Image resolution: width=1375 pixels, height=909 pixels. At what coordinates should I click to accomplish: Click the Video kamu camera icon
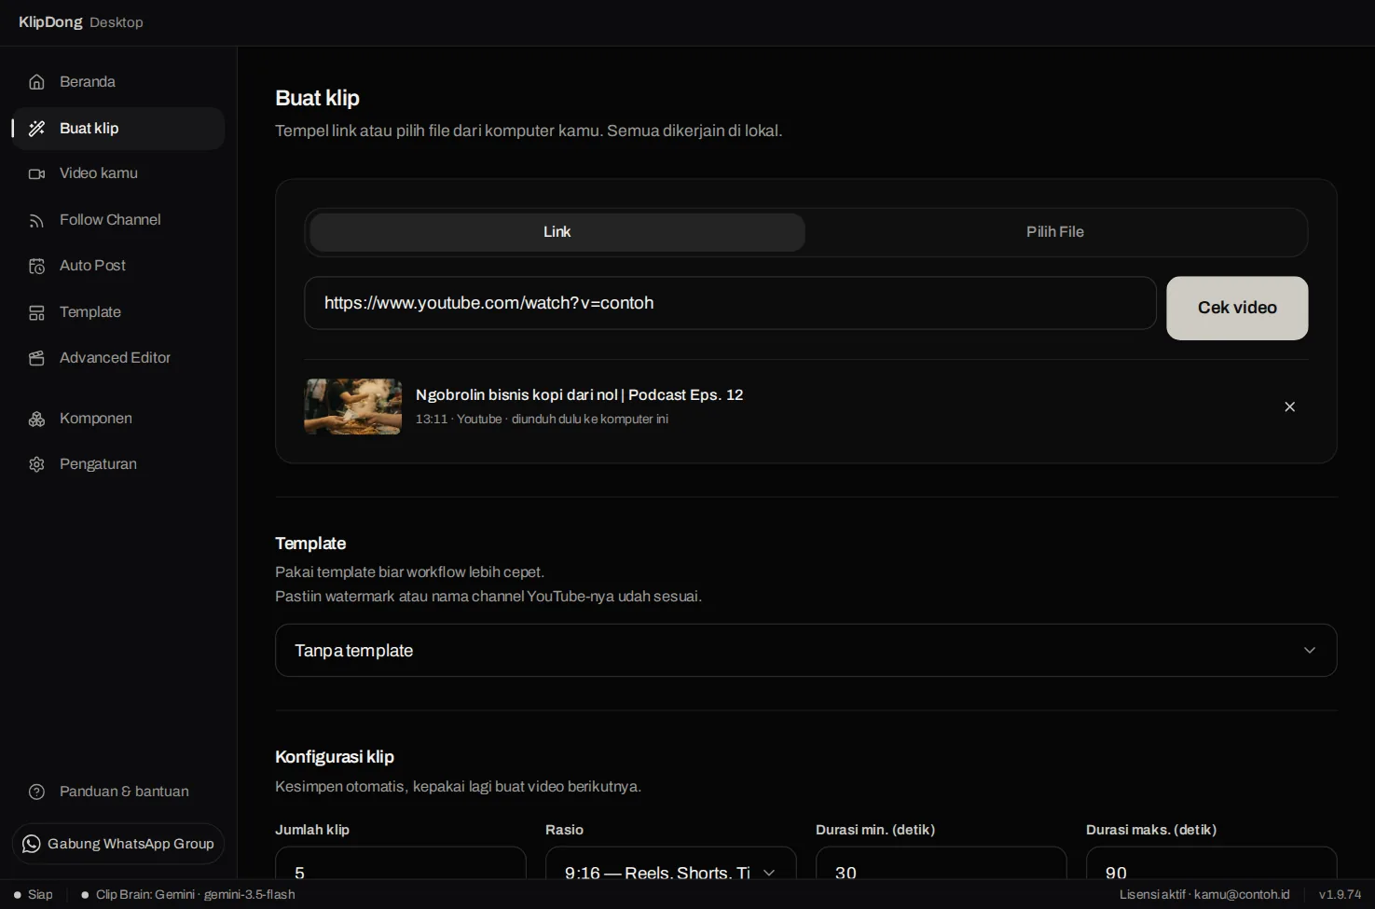coord(36,173)
